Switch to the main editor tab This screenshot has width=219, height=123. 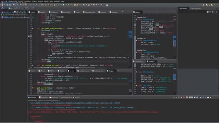click(77, 12)
